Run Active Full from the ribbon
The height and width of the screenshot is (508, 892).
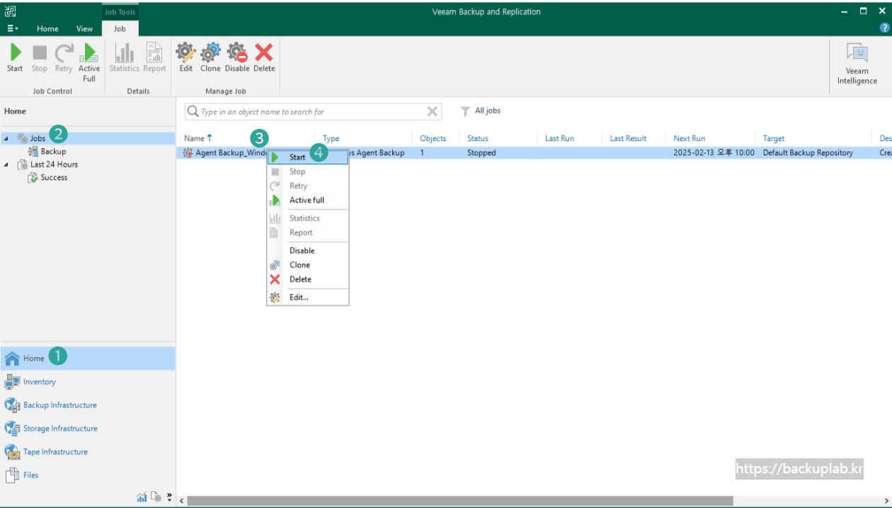pos(89,62)
